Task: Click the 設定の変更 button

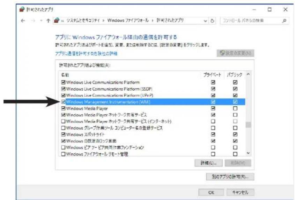Action: tap(235, 53)
